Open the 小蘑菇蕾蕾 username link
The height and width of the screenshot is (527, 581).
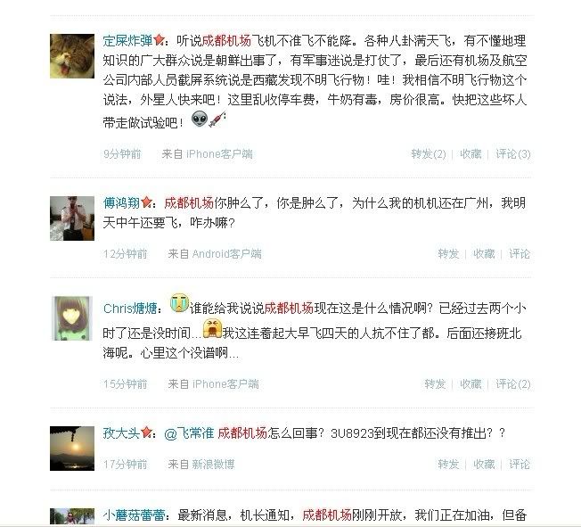[134, 515]
